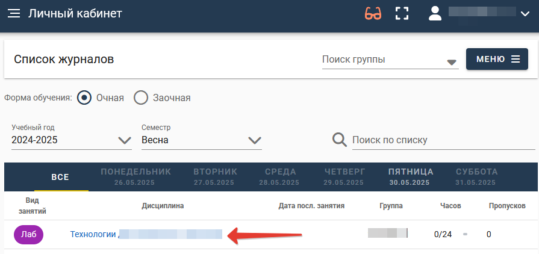
Task: Switch to the ВСЕ tab
Action: 60,178
